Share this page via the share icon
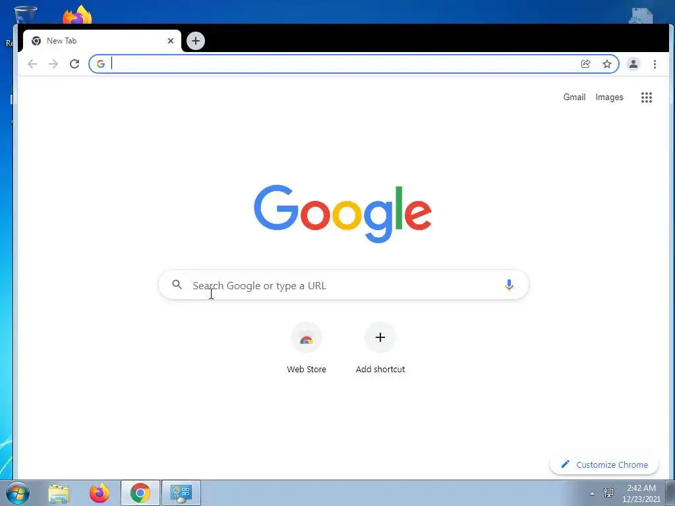Screen dimensions: 675x506 [x=585, y=64]
